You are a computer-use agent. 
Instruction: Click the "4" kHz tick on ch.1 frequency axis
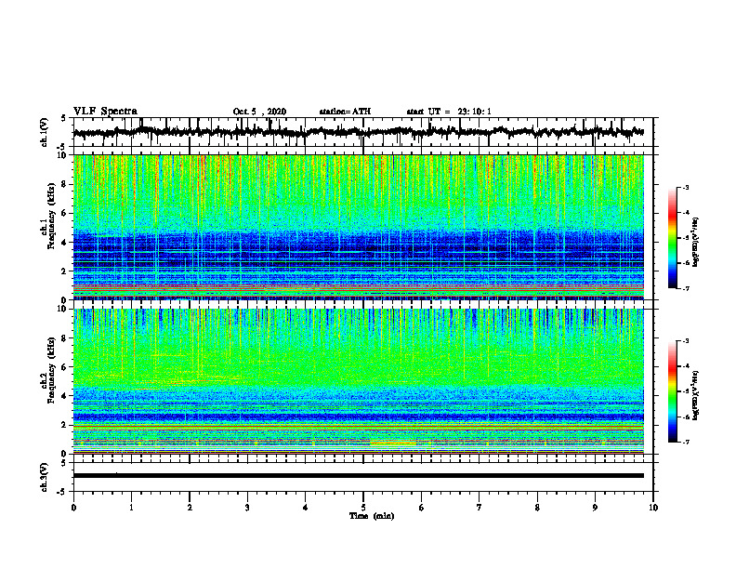pos(65,243)
